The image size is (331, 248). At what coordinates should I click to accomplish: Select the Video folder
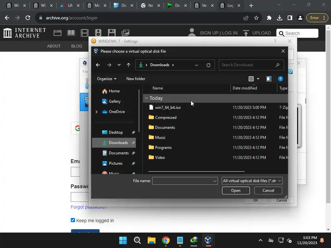[160, 158]
